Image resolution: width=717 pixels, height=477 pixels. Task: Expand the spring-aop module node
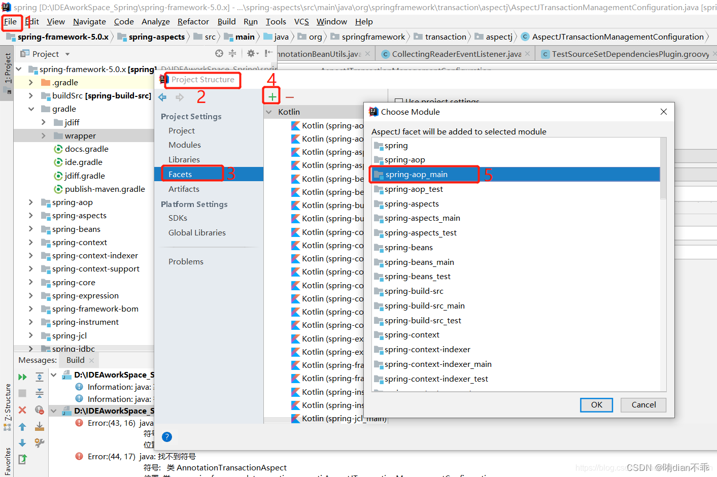pyautogui.click(x=31, y=202)
